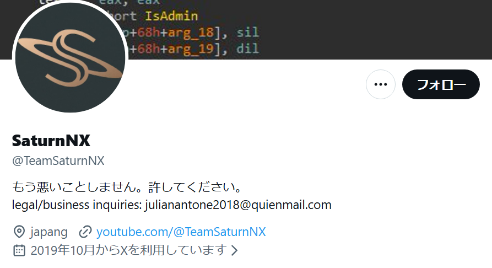Click the julianantone2018@quienmail.com email address
The height and width of the screenshot is (268, 492).
(x=238, y=205)
